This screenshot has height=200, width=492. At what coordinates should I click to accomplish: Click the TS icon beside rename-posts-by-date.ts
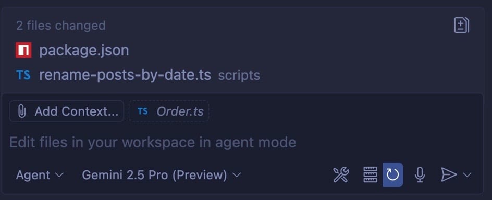click(23, 75)
